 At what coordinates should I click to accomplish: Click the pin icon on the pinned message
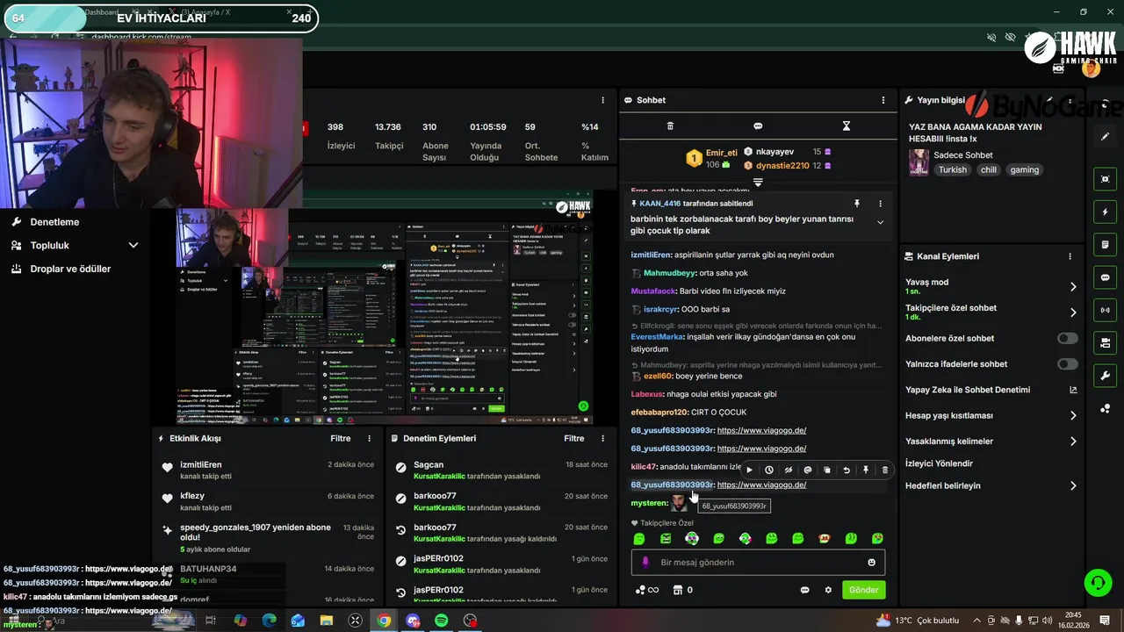click(x=857, y=204)
